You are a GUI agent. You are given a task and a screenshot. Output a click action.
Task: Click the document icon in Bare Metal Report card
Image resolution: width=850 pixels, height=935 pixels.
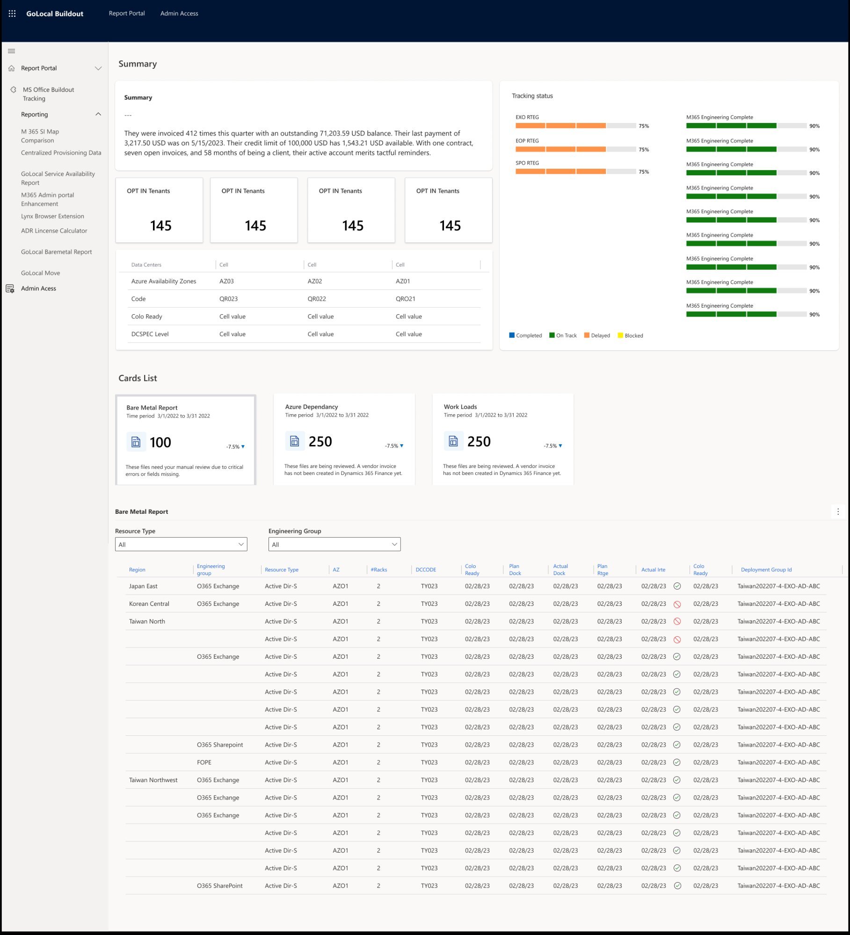pyautogui.click(x=136, y=442)
